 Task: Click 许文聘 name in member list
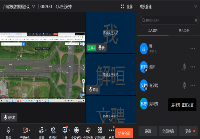[x=154, y=85]
